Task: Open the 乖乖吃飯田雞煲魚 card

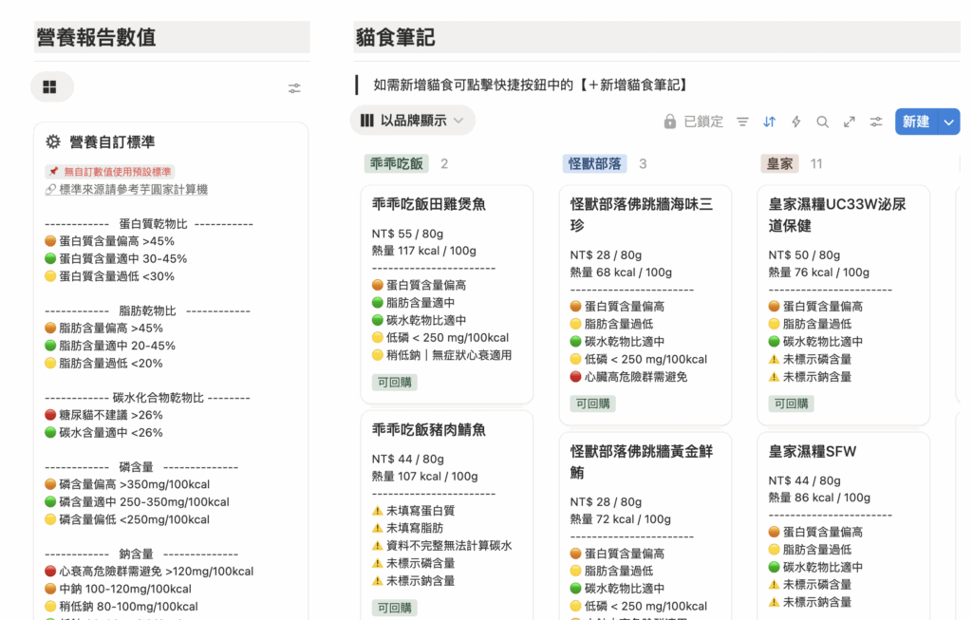Action: point(430,204)
